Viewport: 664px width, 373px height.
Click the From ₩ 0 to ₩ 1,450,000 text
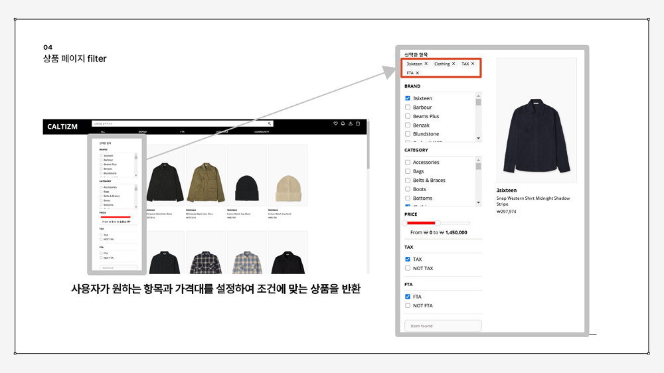pyautogui.click(x=439, y=232)
